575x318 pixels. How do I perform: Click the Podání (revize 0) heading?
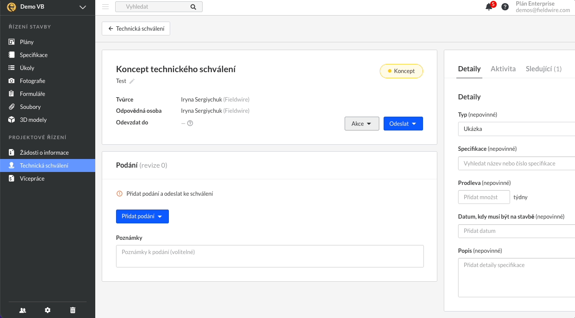tap(142, 165)
